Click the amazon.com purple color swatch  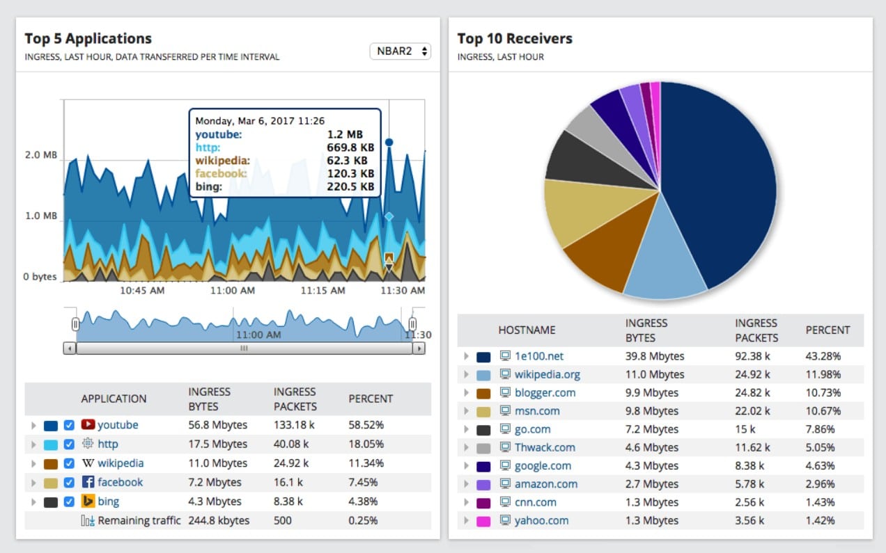pos(483,485)
